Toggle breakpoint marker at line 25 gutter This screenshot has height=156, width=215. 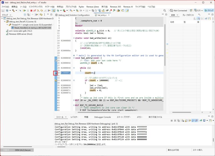[55, 60]
